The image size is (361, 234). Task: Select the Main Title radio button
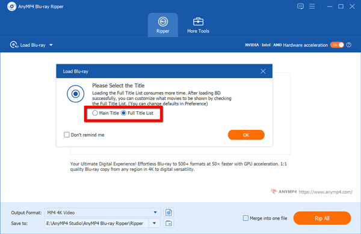pos(95,113)
